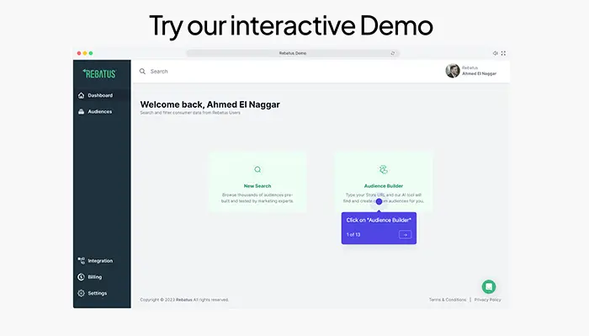Click the Integration icon in sidebar

(81, 260)
